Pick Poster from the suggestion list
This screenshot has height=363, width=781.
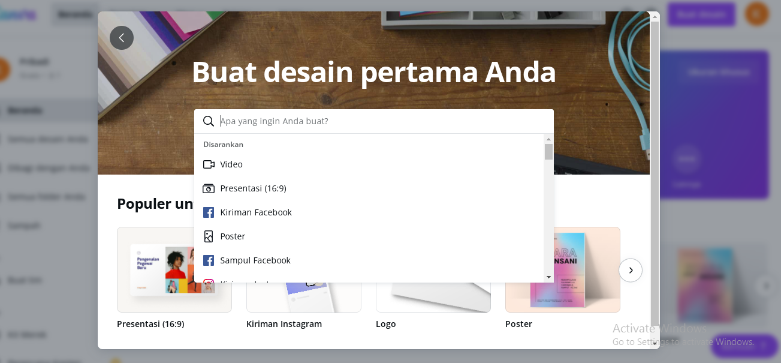click(x=369, y=236)
